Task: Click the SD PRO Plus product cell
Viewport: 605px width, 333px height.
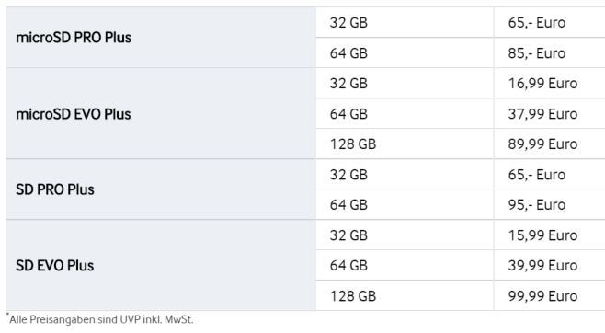Action: coord(161,189)
